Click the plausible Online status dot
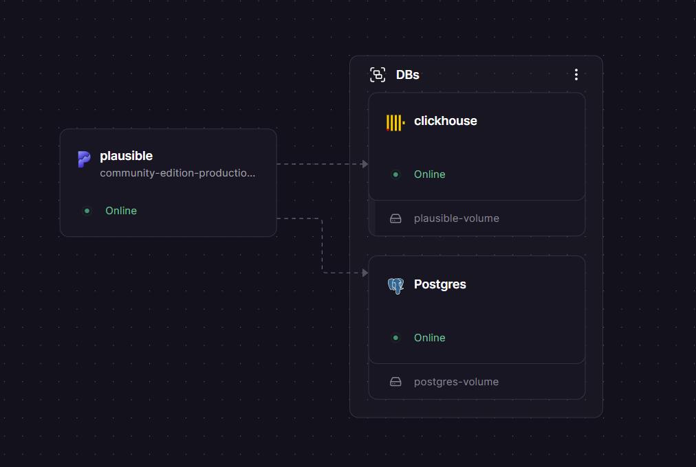Screen dimensions: 696x467 pyautogui.click(x=87, y=210)
